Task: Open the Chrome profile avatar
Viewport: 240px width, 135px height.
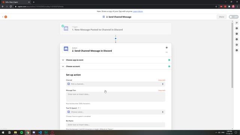Action: 233,7
